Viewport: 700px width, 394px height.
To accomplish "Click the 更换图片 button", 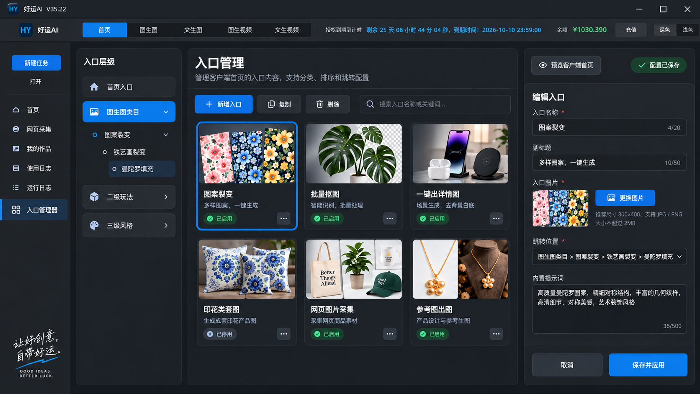I will tap(625, 198).
